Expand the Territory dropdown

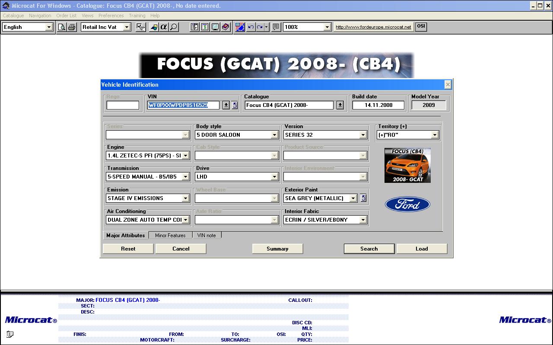[435, 135]
